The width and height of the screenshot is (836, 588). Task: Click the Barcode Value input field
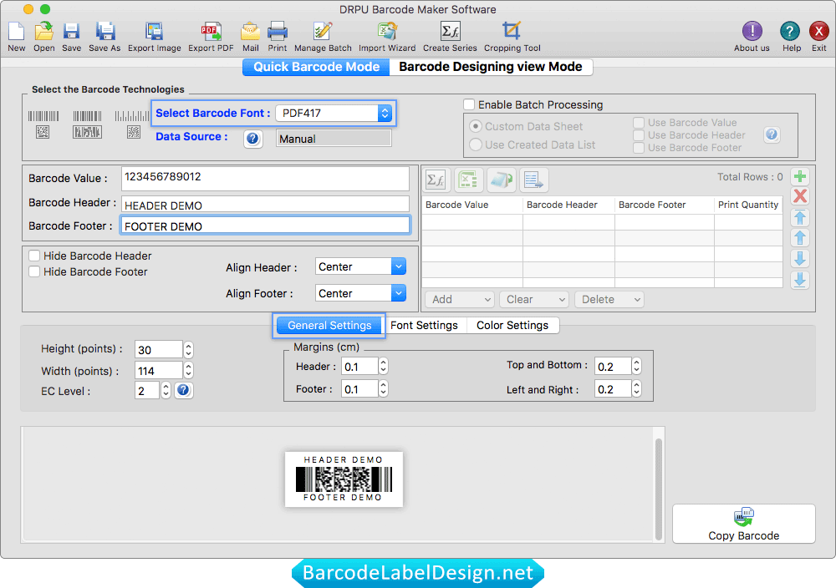coord(266,179)
